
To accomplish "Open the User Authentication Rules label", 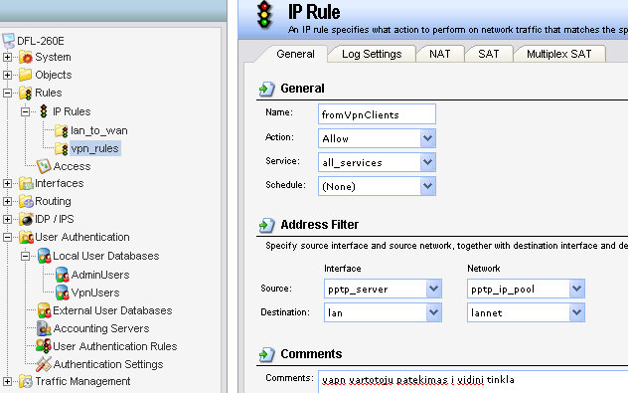I will click(x=115, y=346).
